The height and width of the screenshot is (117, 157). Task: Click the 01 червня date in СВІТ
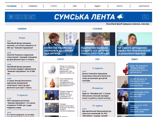click(x=97, y=106)
